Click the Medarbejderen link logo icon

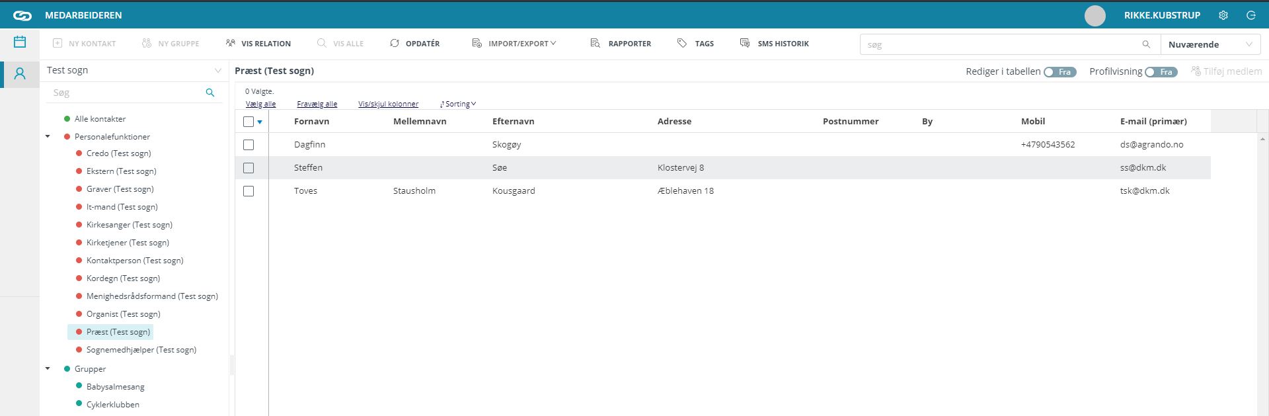click(x=22, y=15)
